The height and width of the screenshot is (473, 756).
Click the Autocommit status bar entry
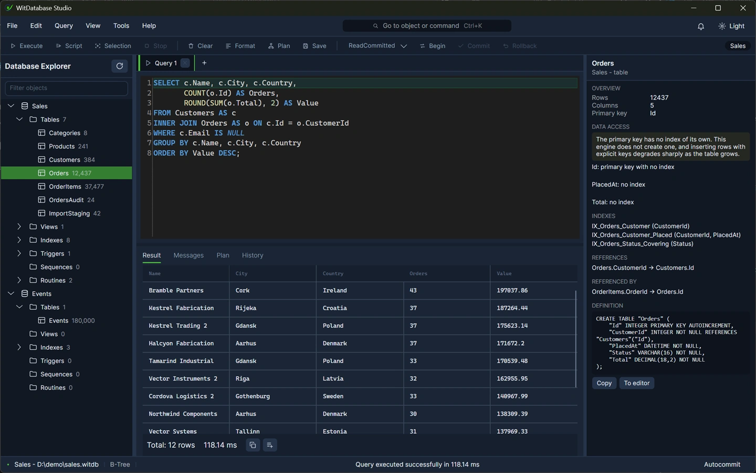[722, 465]
